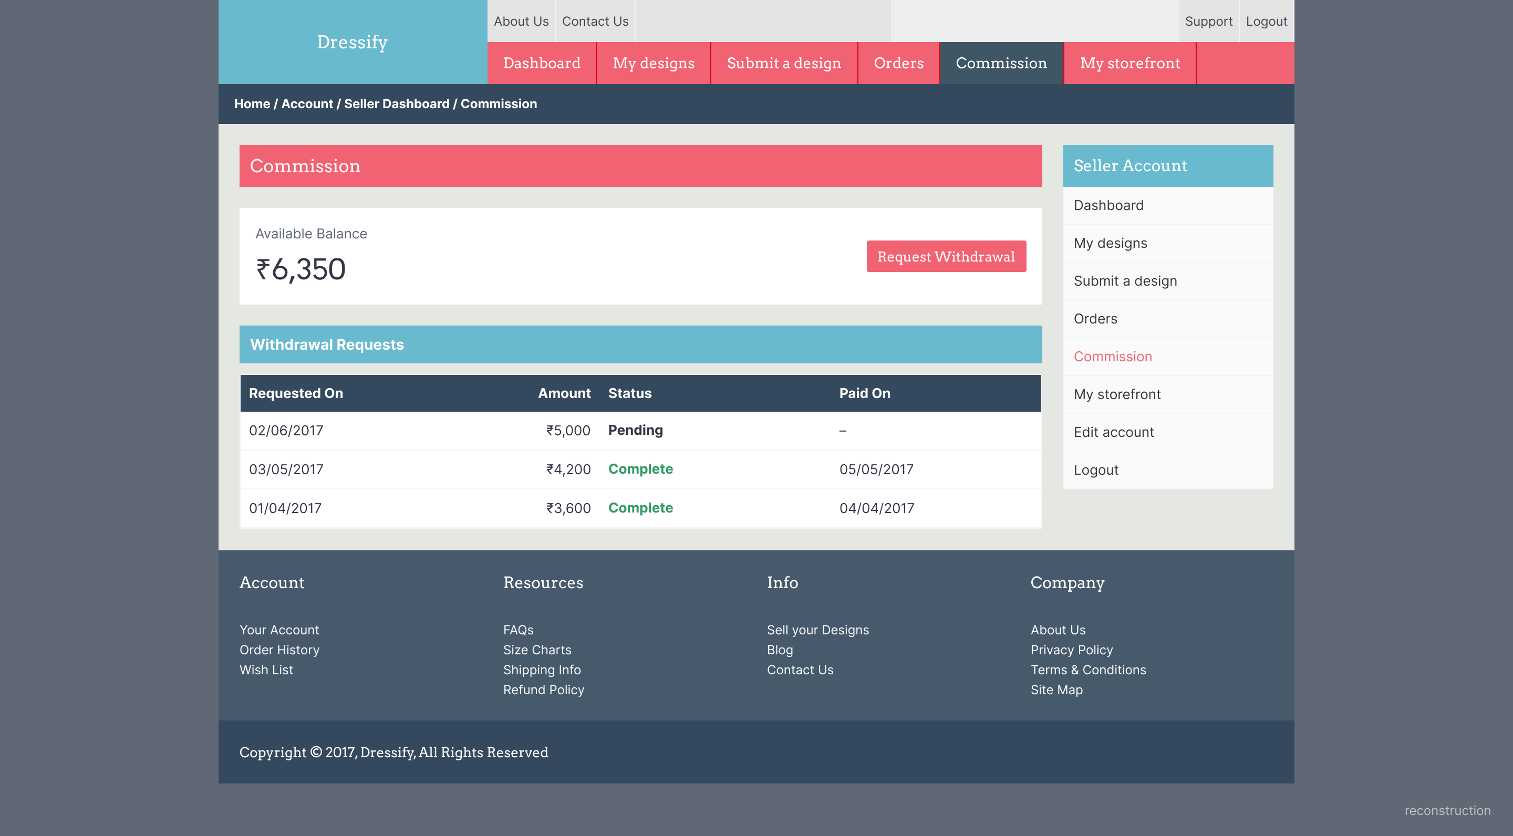
Task: Open My designs in sidebar
Action: click(1168, 243)
